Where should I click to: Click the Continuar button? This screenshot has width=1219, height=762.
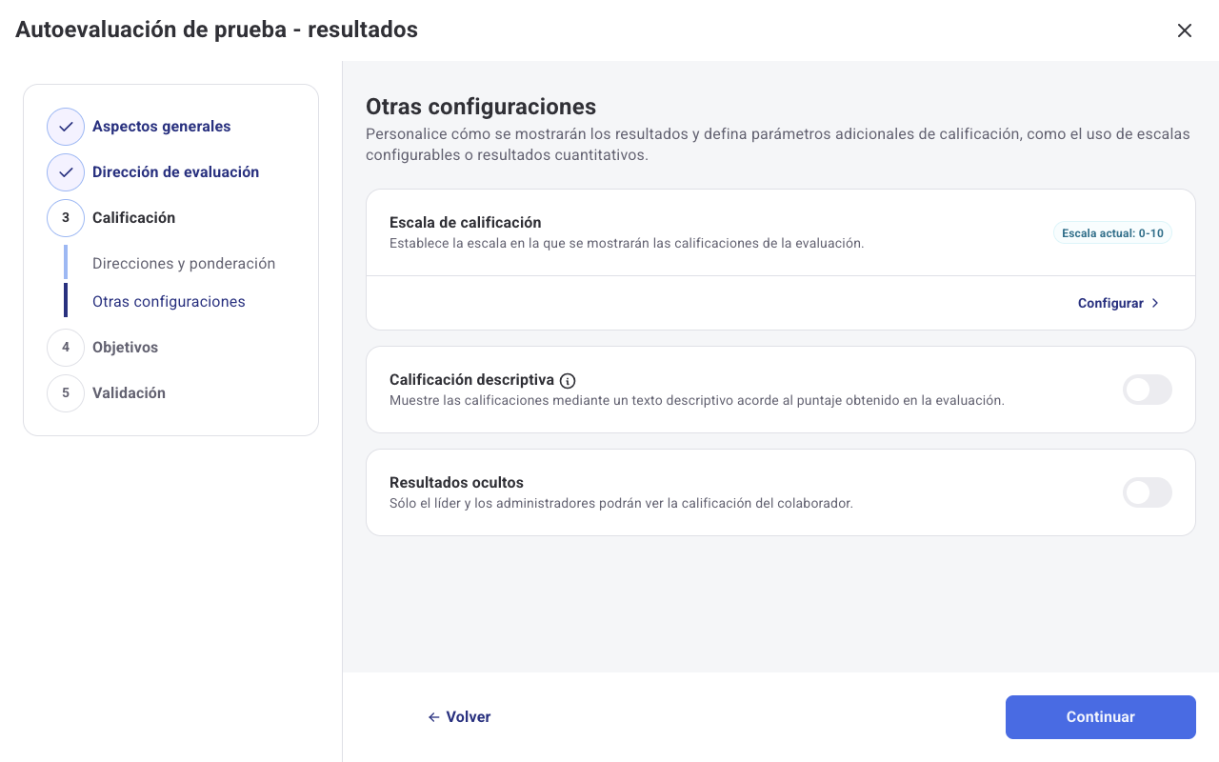(1101, 717)
